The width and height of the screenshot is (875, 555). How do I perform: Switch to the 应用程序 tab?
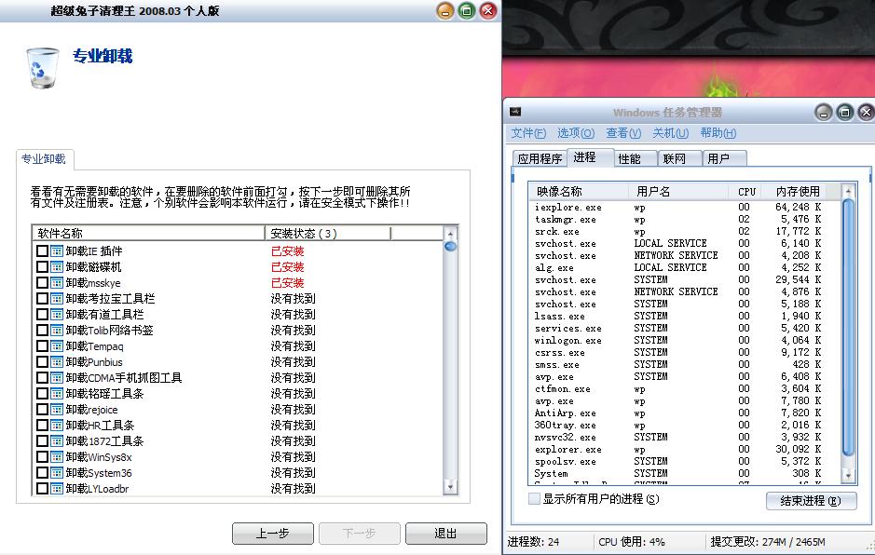point(540,159)
